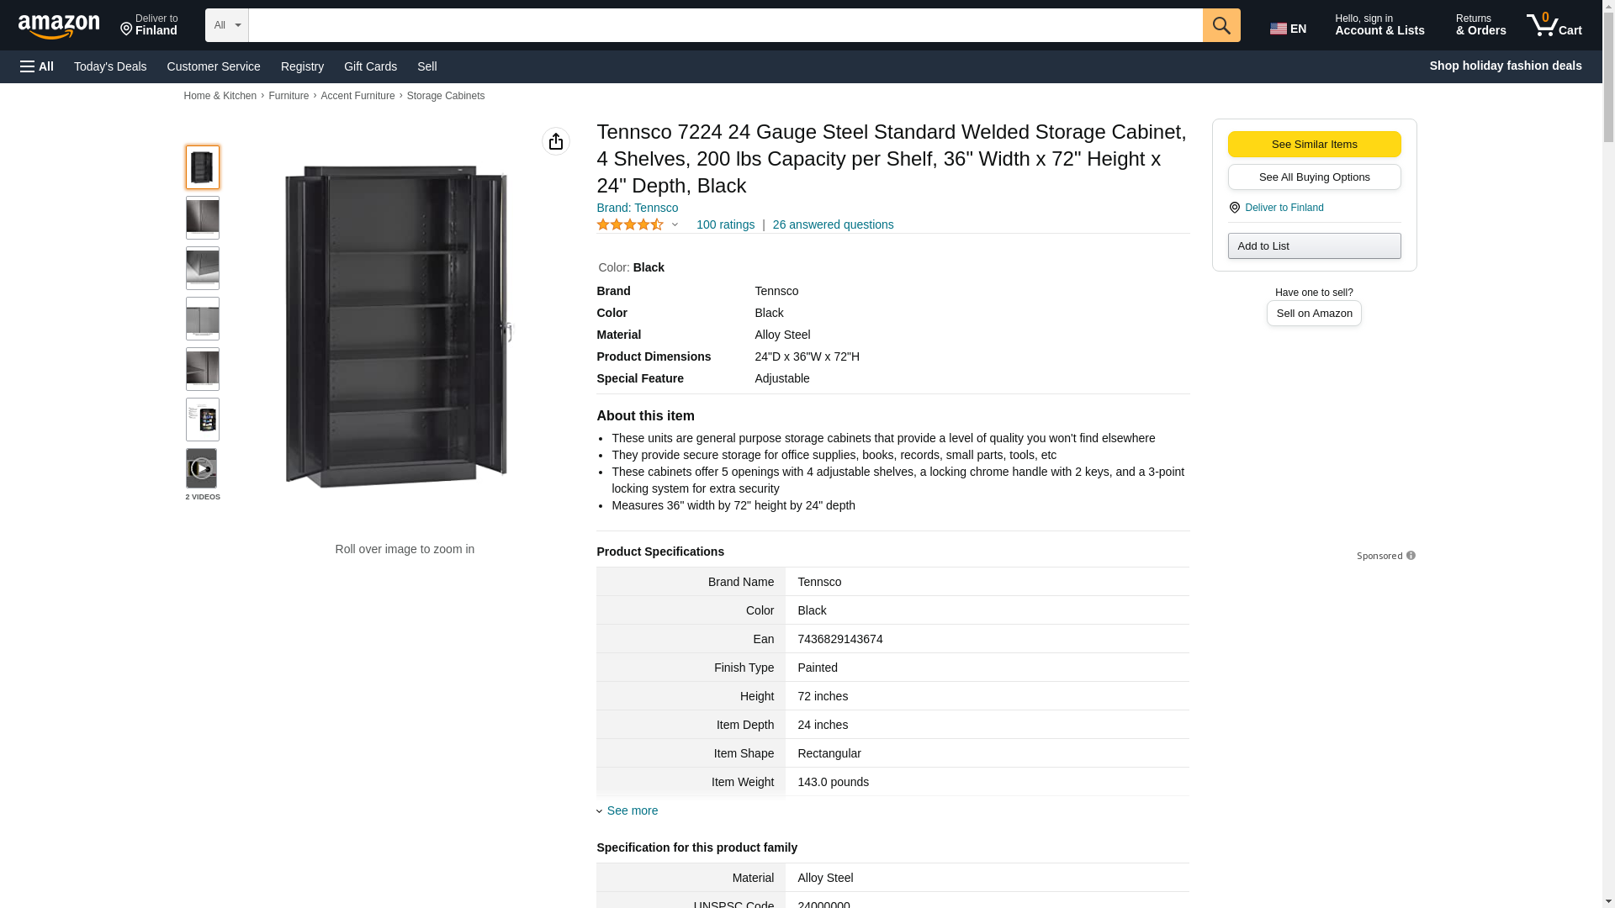The width and height of the screenshot is (1615, 908).
Task: Click the share icon on product image
Action: 556,141
